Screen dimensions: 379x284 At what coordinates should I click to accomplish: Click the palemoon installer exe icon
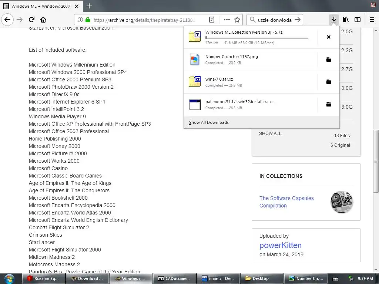[195, 105]
